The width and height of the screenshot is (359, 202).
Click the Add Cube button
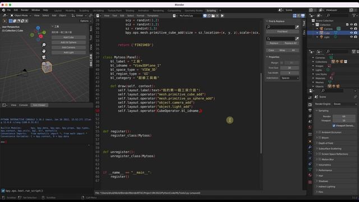tap(68, 38)
